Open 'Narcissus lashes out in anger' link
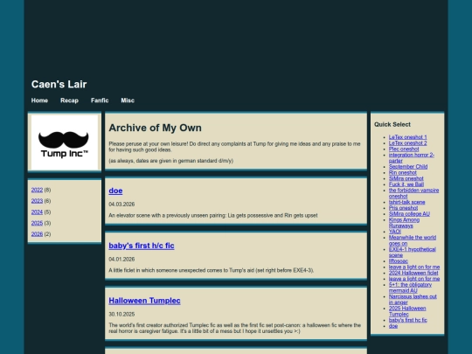This screenshot has width=472, height=354. [x=413, y=299]
